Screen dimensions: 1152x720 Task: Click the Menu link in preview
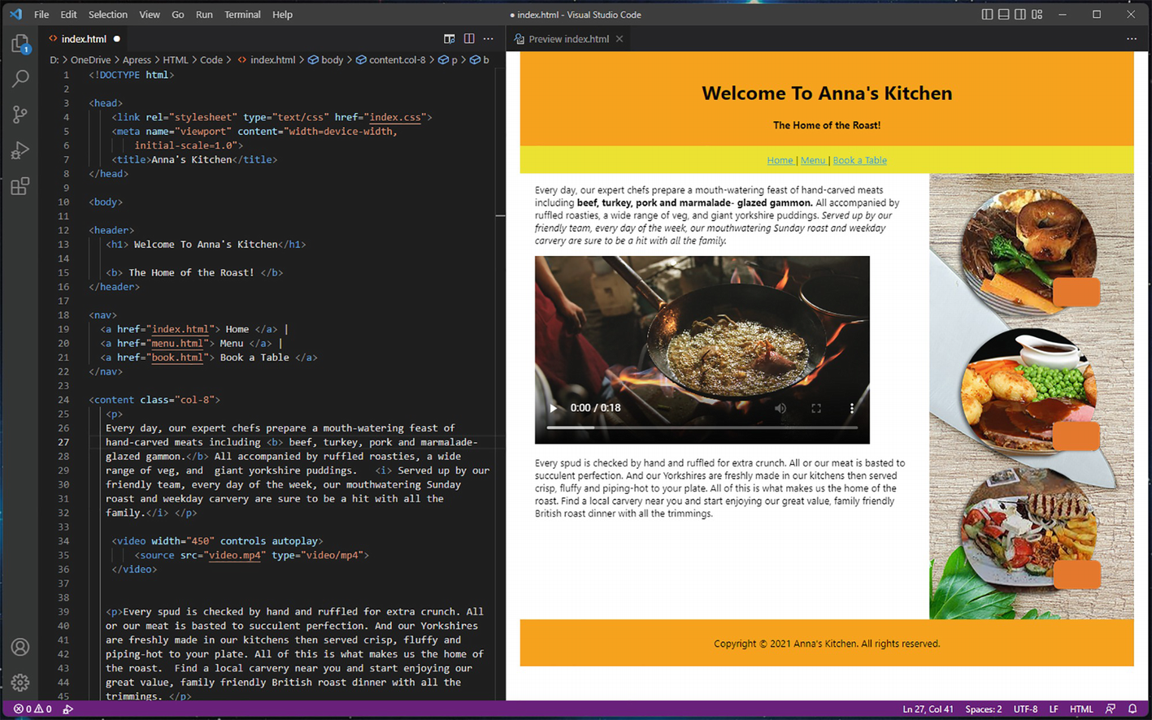[x=812, y=160]
